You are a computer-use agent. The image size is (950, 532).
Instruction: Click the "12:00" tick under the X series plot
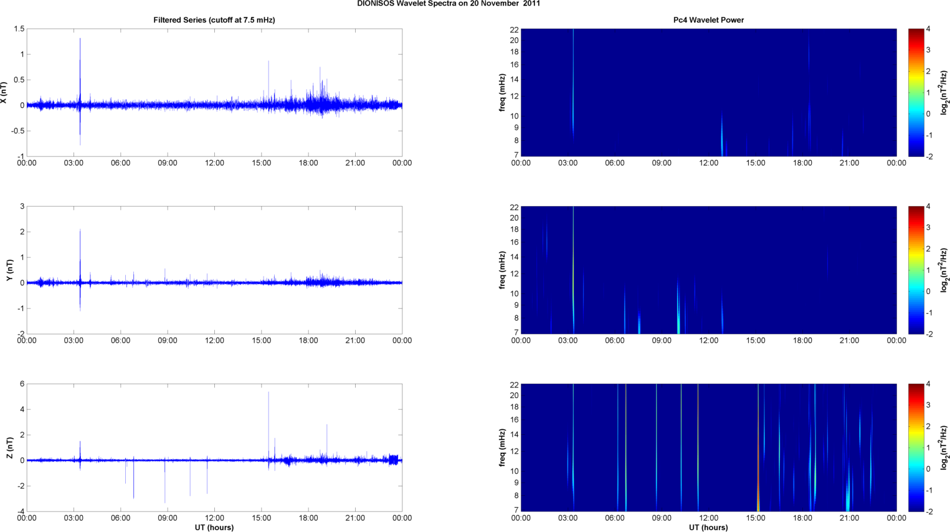point(214,163)
